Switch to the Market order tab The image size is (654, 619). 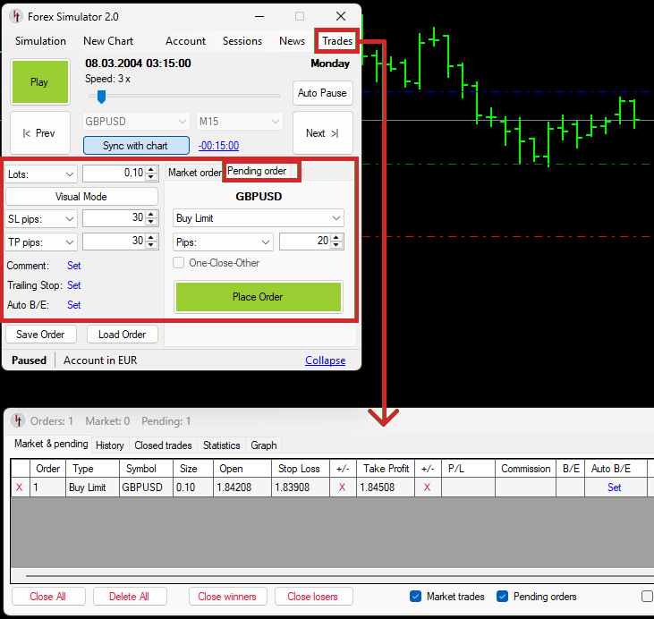195,173
